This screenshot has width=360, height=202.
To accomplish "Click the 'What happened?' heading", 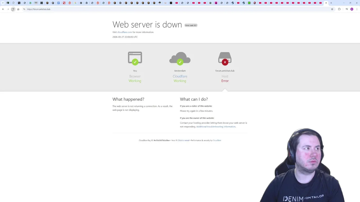I will coord(128,99).
